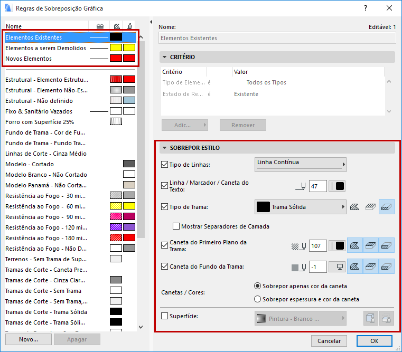402x352 pixels.
Task: Uncheck Tipo de Trama checkbox
Action: [164, 206]
